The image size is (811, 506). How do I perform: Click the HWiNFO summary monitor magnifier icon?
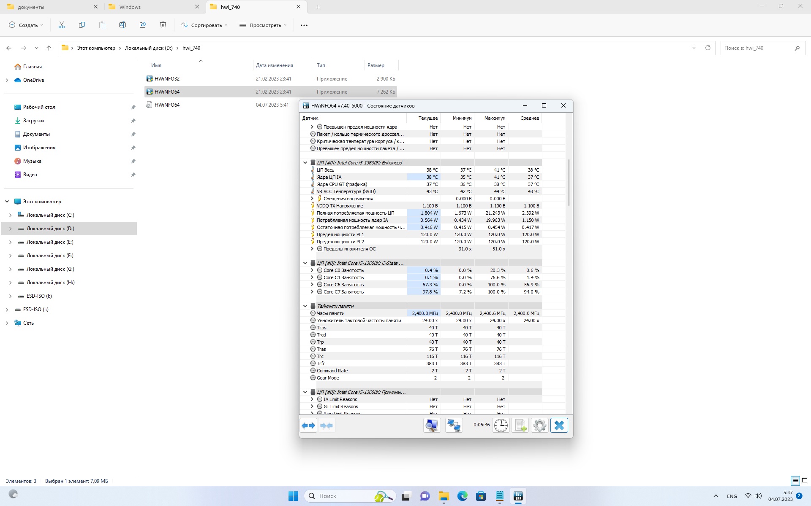point(432,425)
